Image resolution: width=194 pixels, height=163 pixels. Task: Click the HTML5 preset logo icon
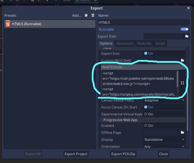coord(8,24)
